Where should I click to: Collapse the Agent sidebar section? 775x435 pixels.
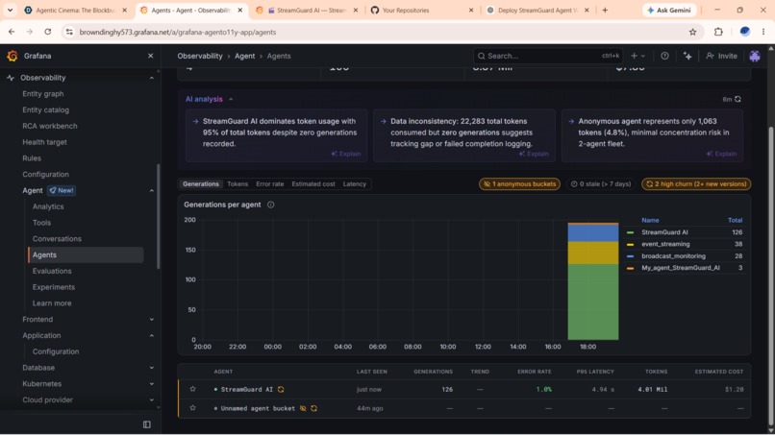[x=152, y=190]
